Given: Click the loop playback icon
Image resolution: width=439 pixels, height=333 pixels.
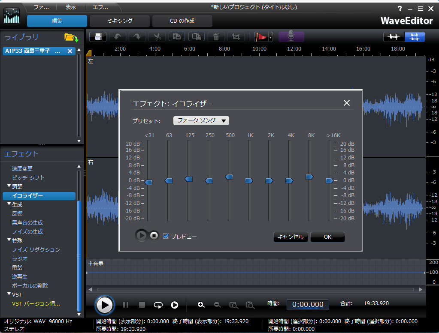Looking at the screenshot, I should coord(158,305).
